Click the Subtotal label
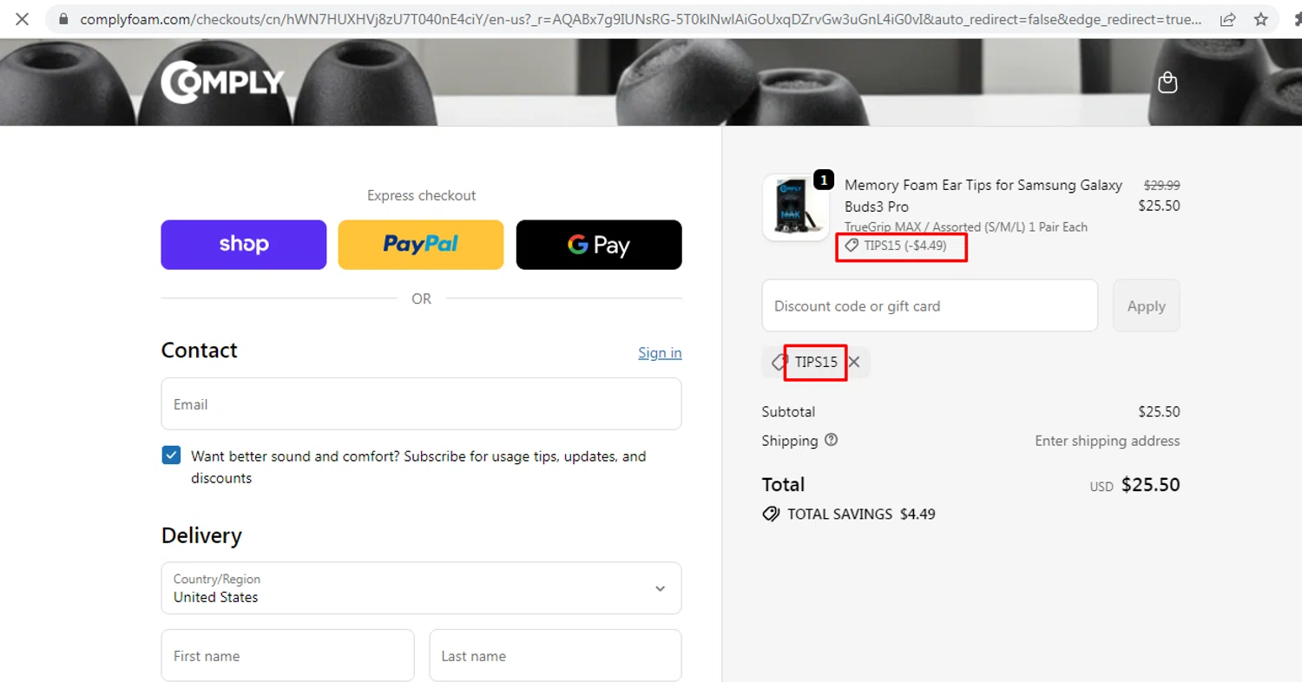Viewport: 1302px width, 682px height. pyautogui.click(x=788, y=411)
